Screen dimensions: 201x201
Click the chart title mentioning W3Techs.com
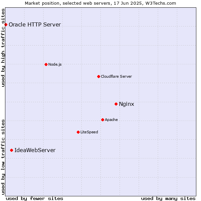(100, 3)
